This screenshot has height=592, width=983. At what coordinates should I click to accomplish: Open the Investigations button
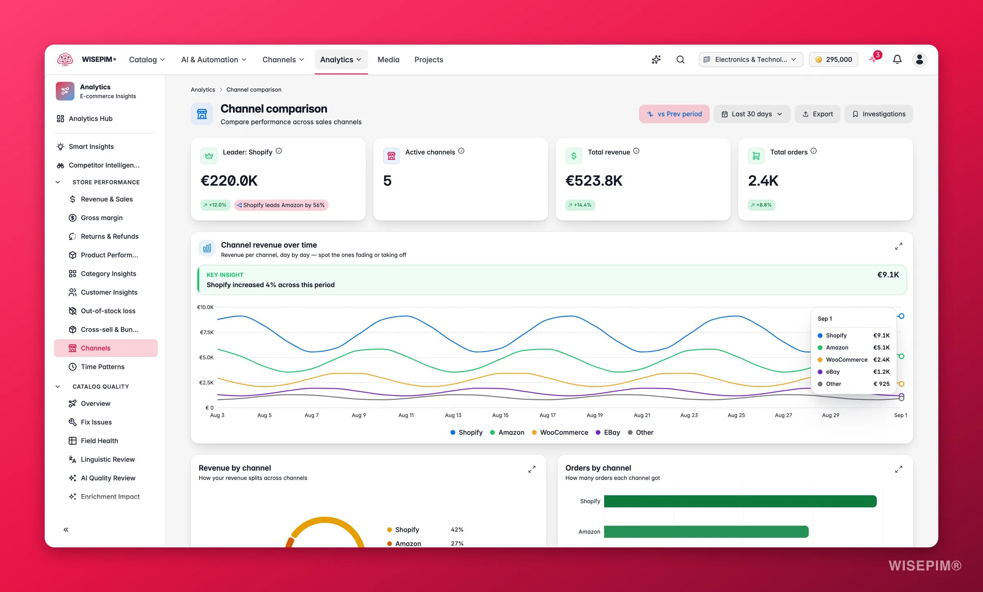(x=879, y=114)
